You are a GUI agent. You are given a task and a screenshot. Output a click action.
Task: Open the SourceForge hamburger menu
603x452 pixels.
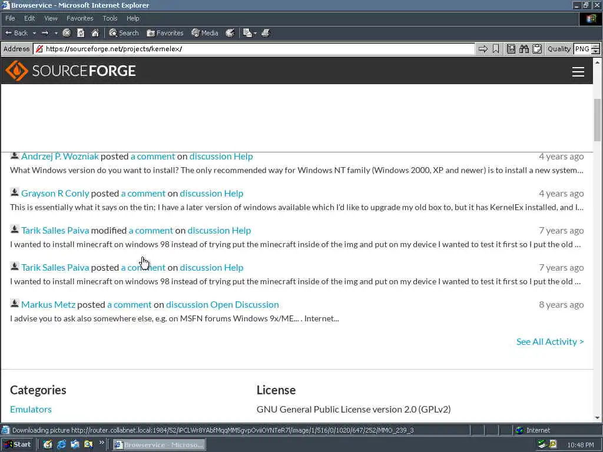tap(578, 71)
